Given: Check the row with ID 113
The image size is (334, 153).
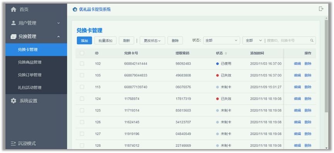Looking at the screenshot, I should coord(82,87).
